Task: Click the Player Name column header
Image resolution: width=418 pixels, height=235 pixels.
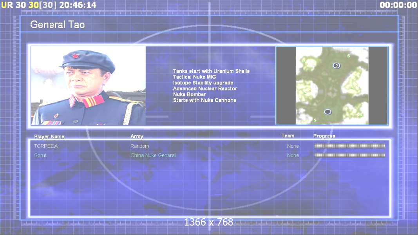Action: click(49, 136)
